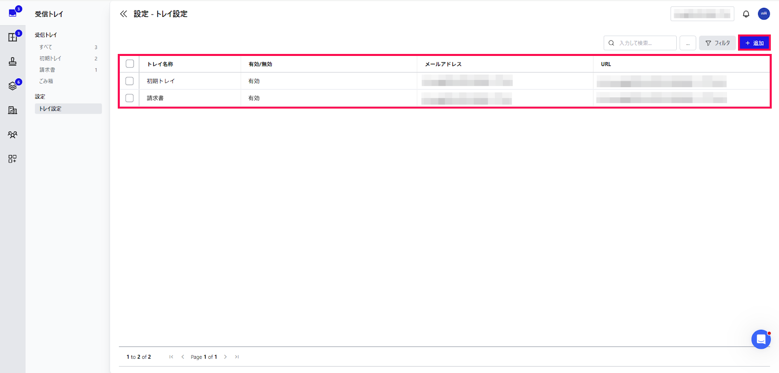The image size is (779, 373).
Task: Check the 請求書 row checkbox
Action: 130,98
